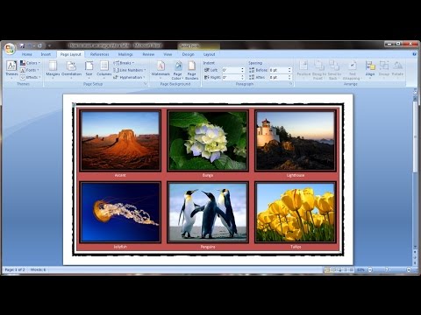Switch to the Home tab
This screenshot has height=315, width=421.
(x=26, y=54)
